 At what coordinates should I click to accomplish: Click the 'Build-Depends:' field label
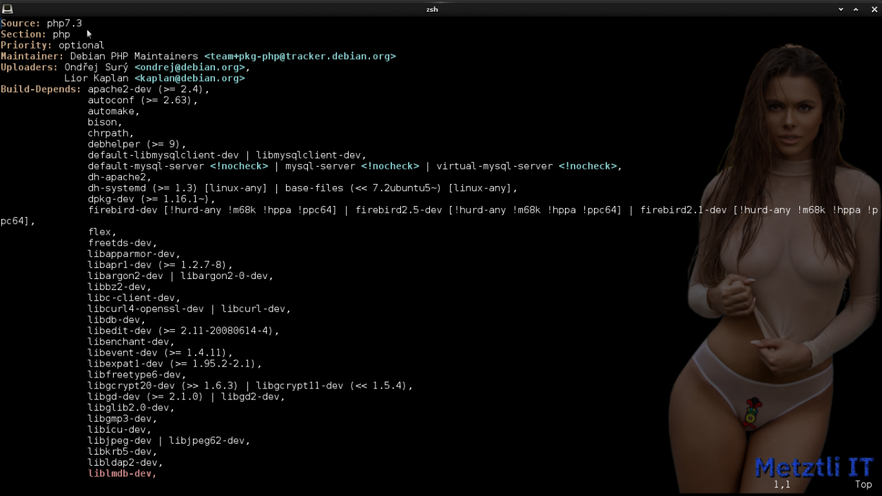[x=41, y=90]
